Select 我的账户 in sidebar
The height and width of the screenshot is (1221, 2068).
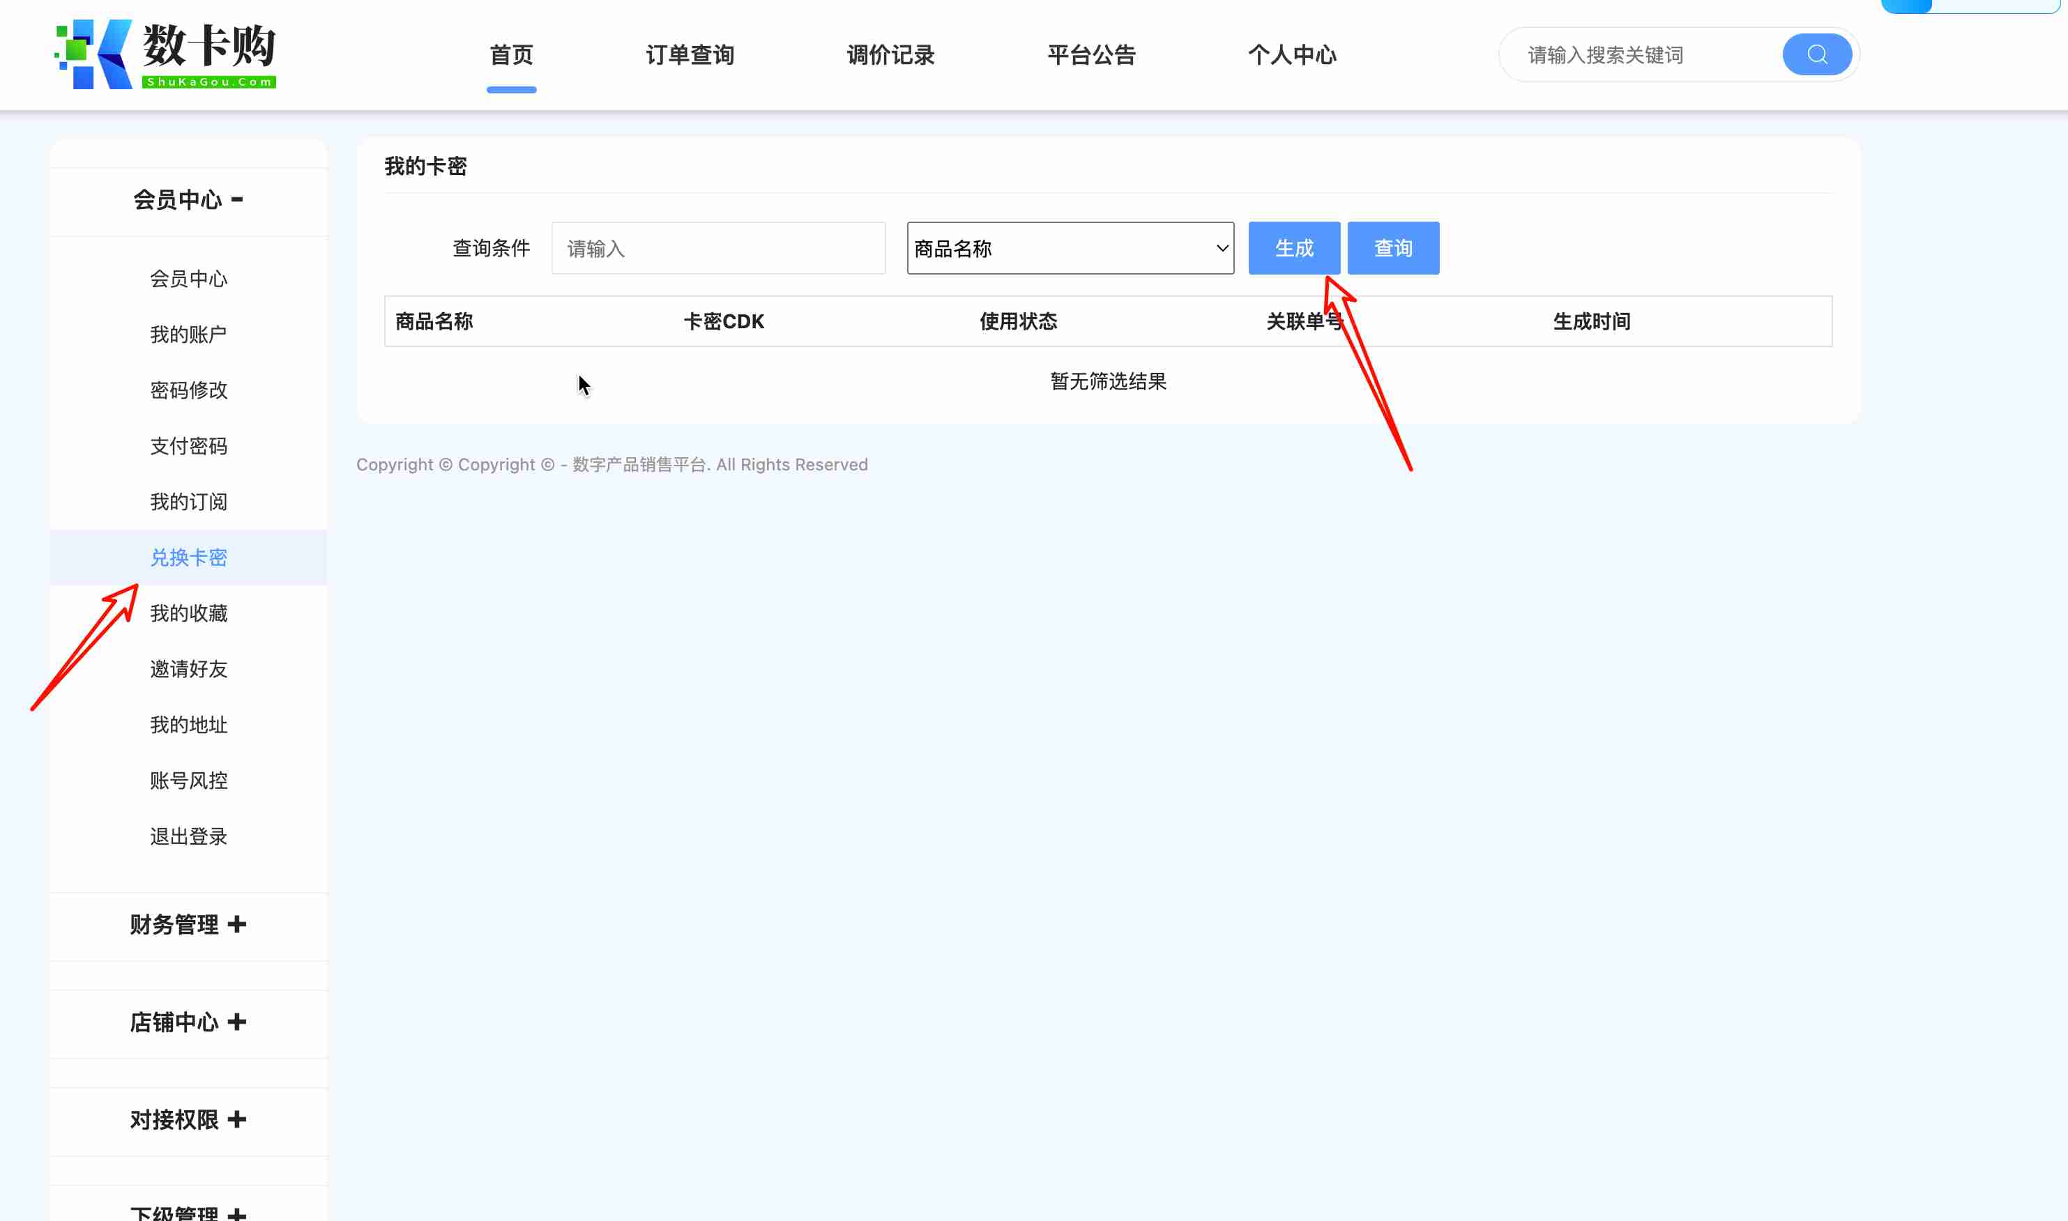[x=188, y=334]
